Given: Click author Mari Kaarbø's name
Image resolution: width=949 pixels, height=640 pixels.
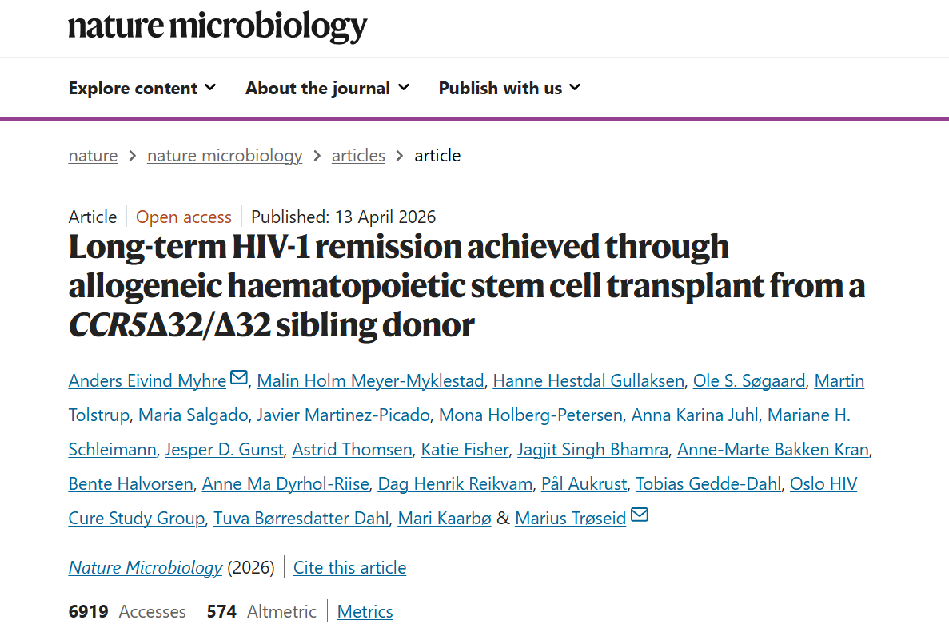Looking at the screenshot, I should [444, 518].
